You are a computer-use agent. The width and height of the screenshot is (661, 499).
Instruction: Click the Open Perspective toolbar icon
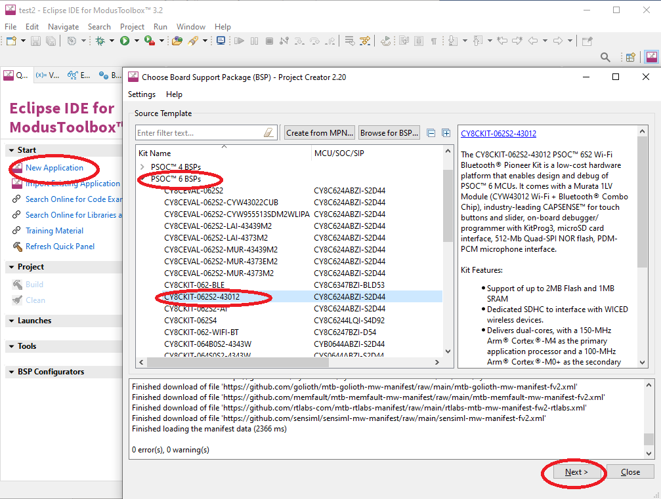630,58
